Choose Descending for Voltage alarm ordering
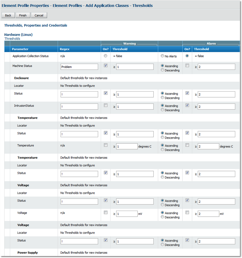242x258 pixels. (162, 217)
